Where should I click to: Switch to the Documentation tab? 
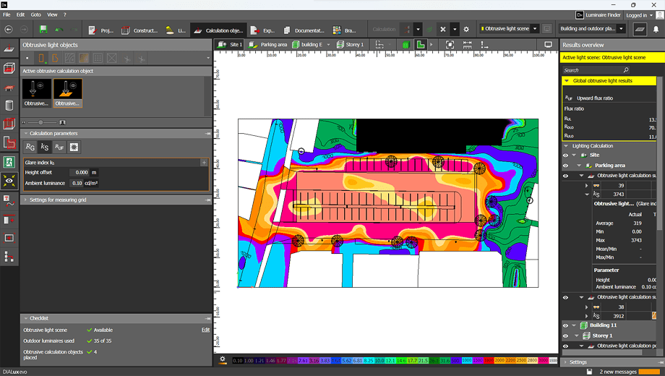pos(302,30)
